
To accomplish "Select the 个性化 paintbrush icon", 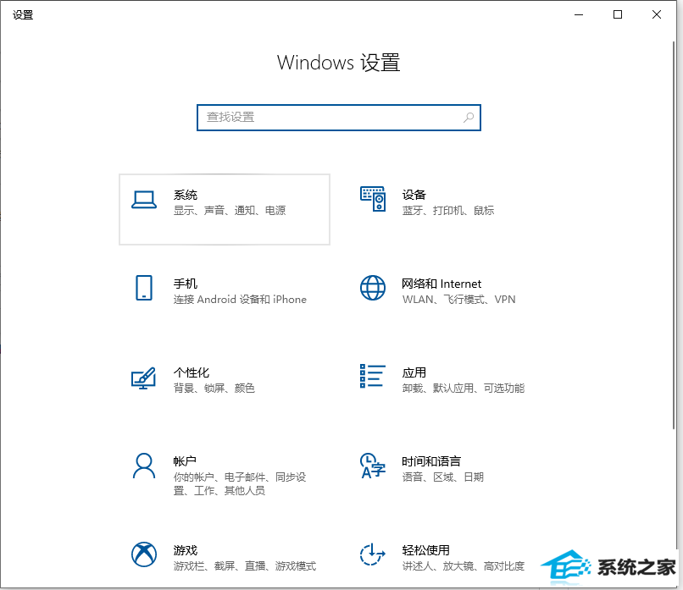I will (x=144, y=378).
